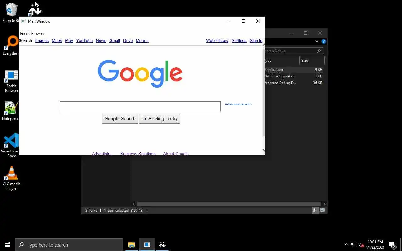
Task: Open the clock and date flyout
Action: point(375,245)
